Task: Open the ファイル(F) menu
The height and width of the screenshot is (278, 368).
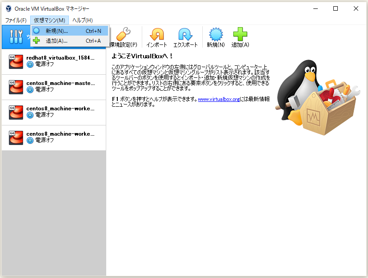Action: click(x=16, y=20)
